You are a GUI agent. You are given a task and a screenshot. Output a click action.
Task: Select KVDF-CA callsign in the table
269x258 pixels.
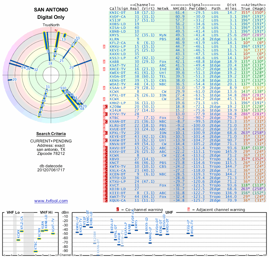[x=117, y=16]
